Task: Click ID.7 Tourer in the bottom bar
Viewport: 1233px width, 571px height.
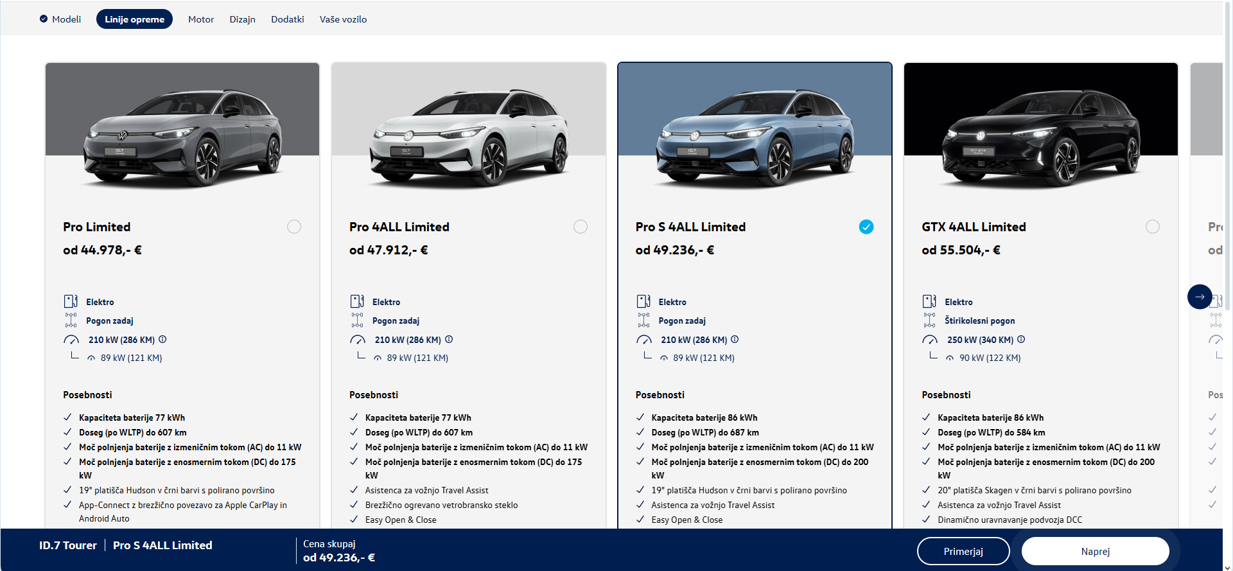Action: coord(68,545)
